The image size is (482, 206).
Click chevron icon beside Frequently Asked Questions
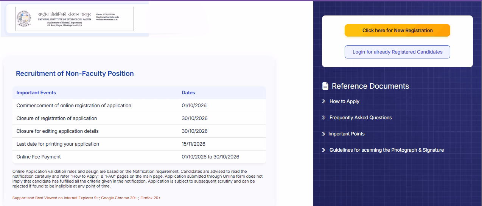323,118
